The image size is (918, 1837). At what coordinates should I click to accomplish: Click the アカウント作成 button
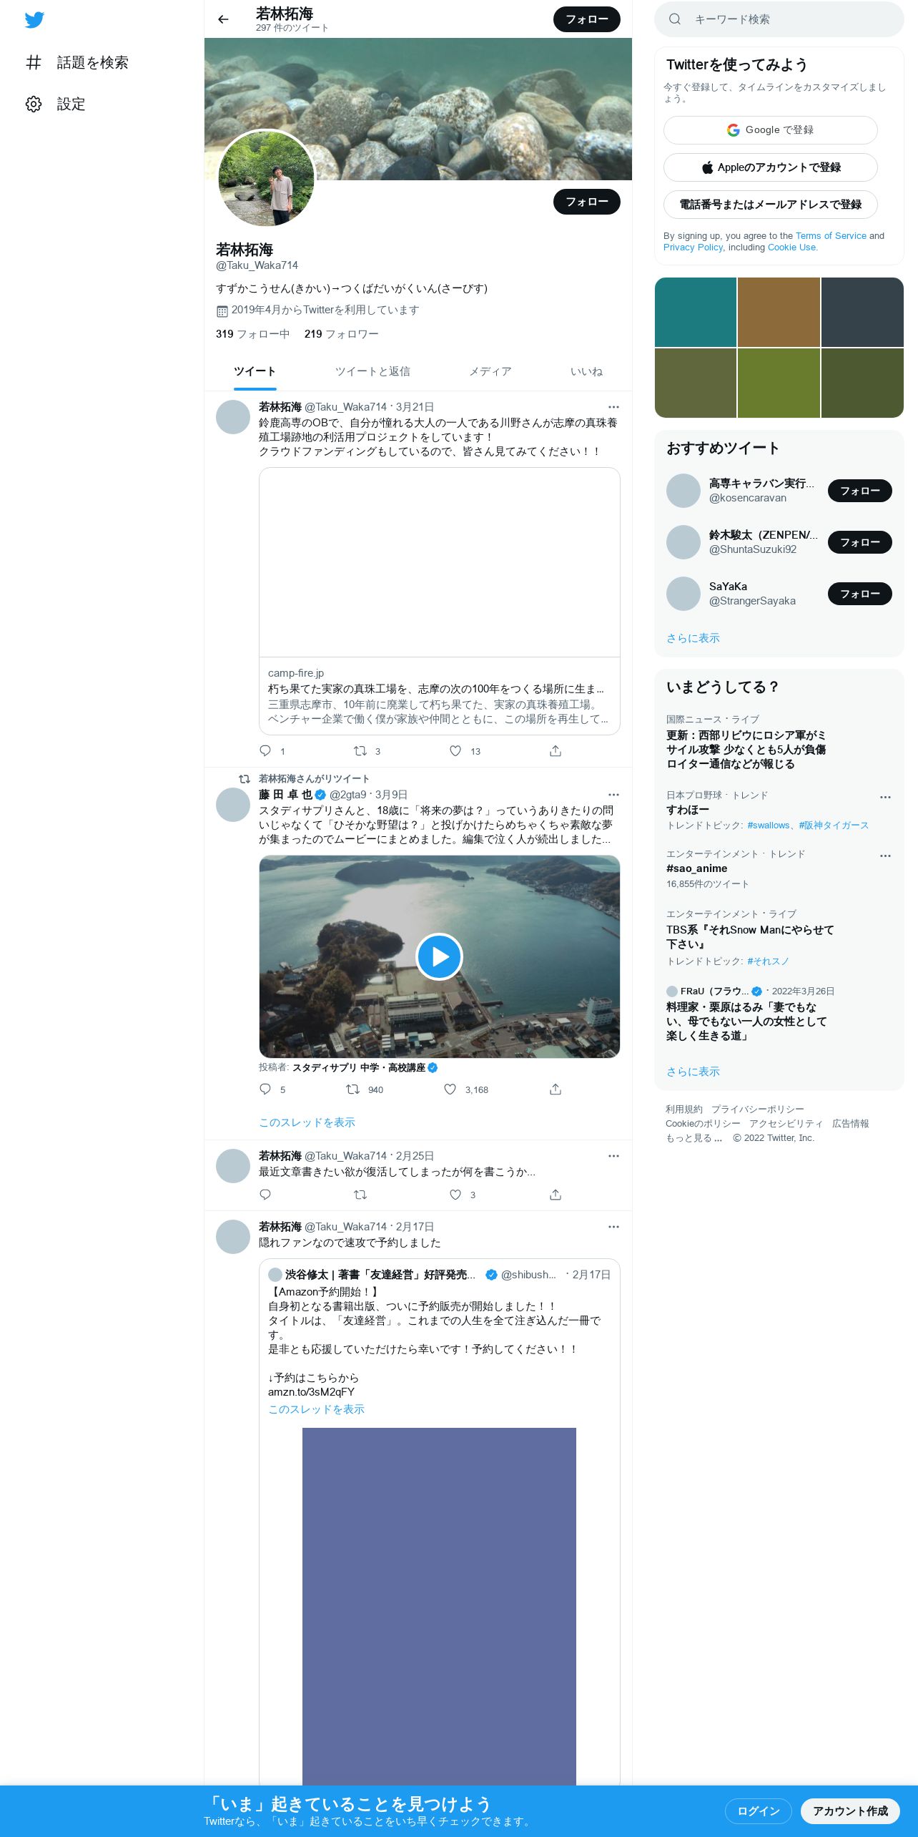tap(850, 1811)
